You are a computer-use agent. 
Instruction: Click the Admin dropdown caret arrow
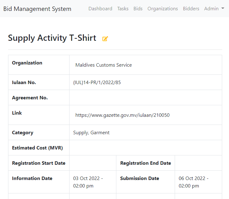(x=223, y=8)
